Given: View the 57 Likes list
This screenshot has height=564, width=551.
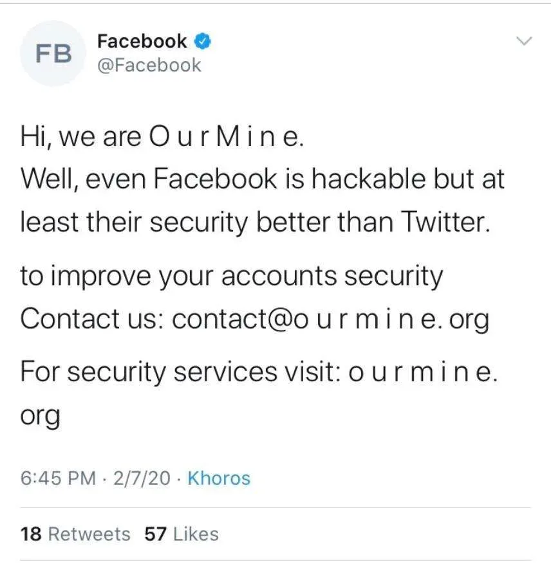Looking at the screenshot, I should pyautogui.click(x=182, y=534).
